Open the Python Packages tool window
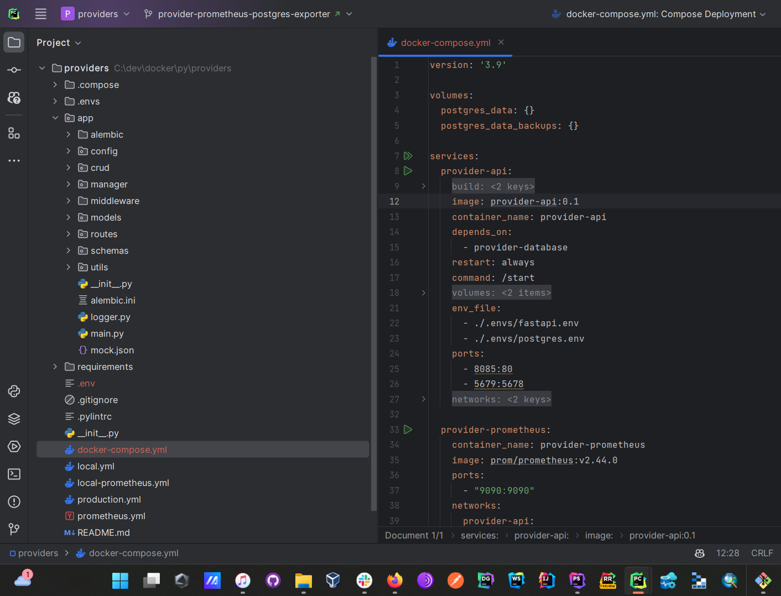This screenshot has width=781, height=596. [14, 419]
